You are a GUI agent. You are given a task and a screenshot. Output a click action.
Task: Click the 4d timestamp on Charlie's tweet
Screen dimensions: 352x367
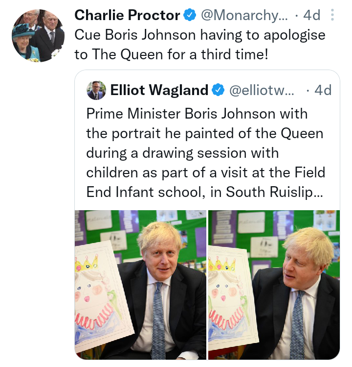[x=311, y=15]
